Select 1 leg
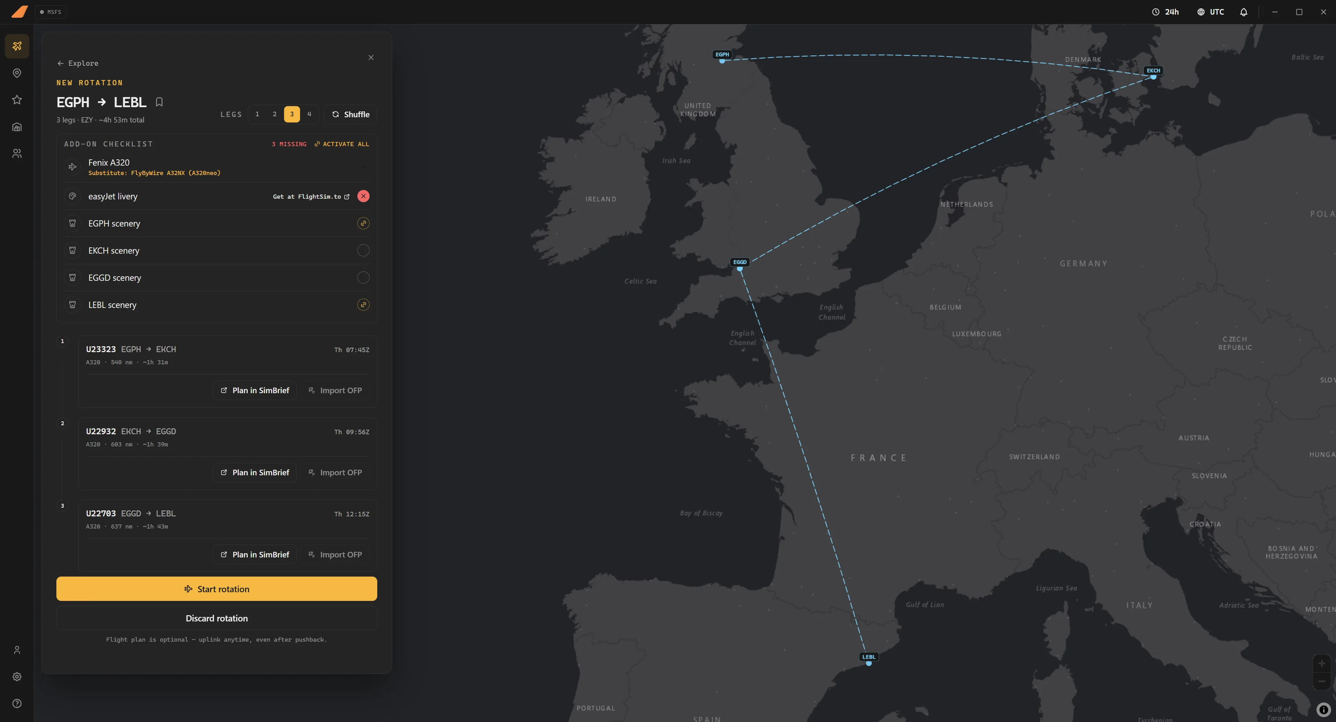Image resolution: width=1336 pixels, height=722 pixels. point(257,114)
